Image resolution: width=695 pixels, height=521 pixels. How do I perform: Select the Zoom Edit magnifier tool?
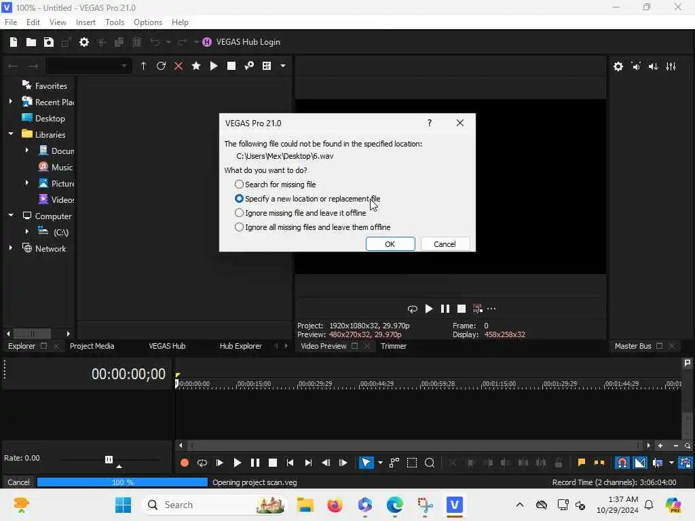click(430, 463)
